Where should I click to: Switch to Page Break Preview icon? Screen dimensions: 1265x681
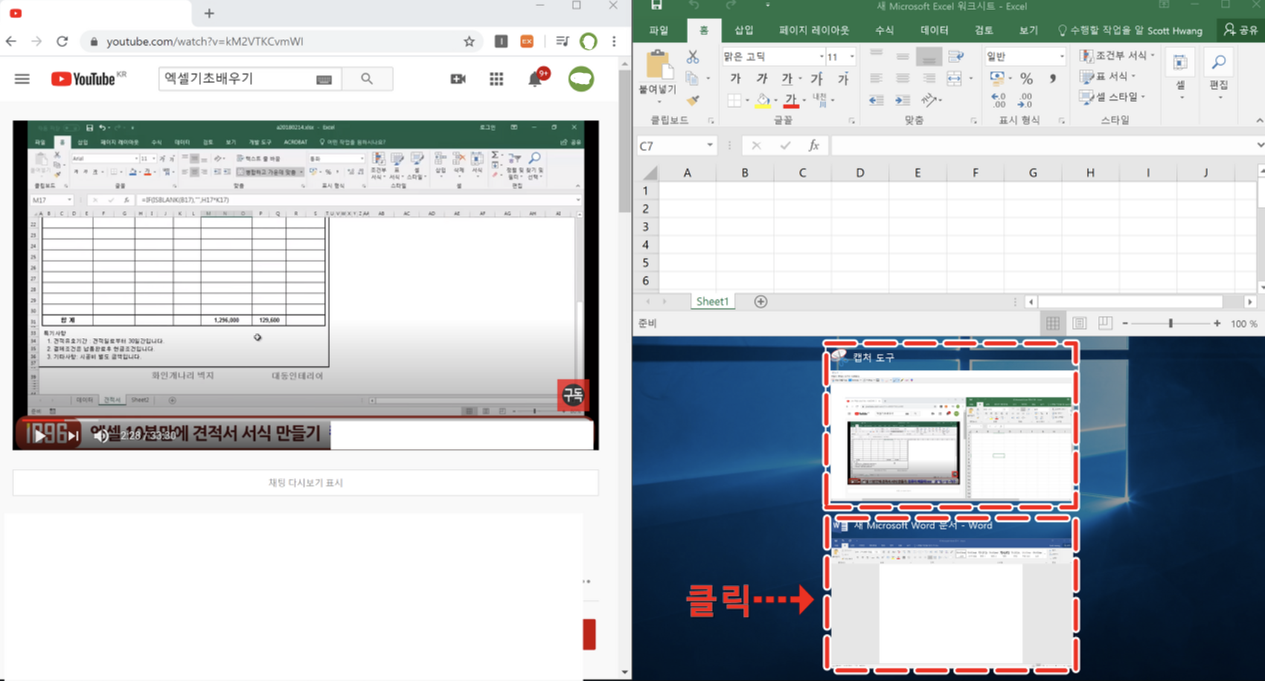tap(1105, 323)
